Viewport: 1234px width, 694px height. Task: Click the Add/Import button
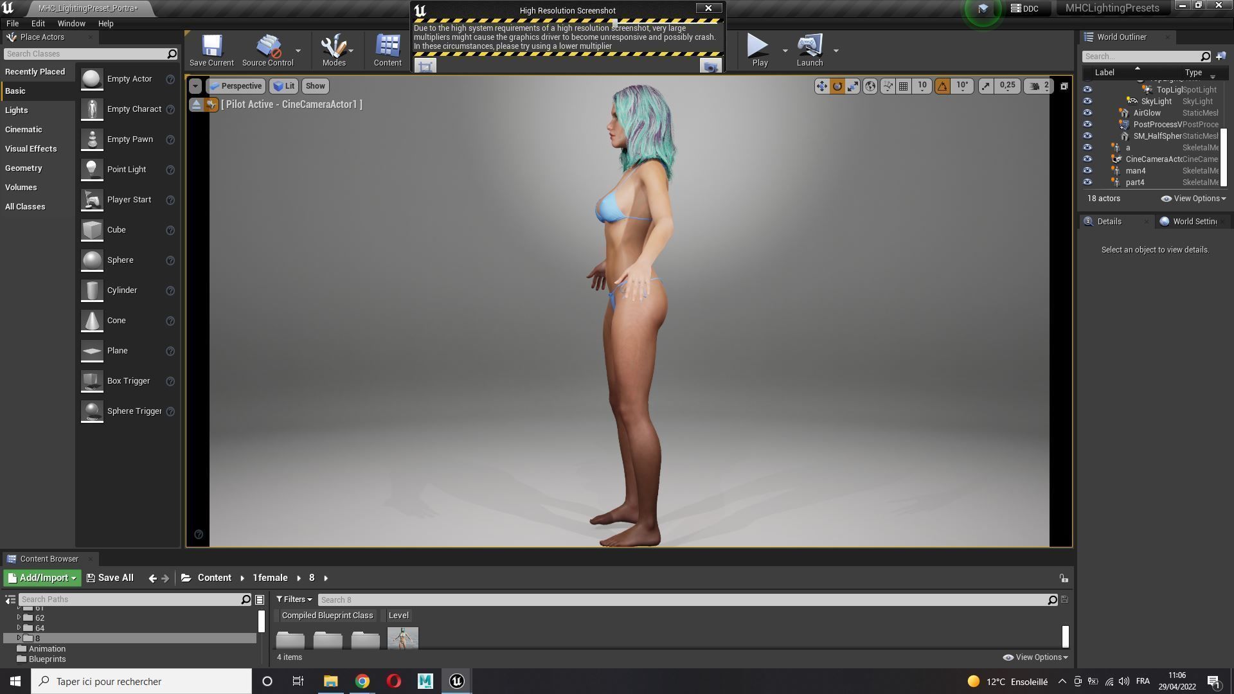click(x=42, y=578)
